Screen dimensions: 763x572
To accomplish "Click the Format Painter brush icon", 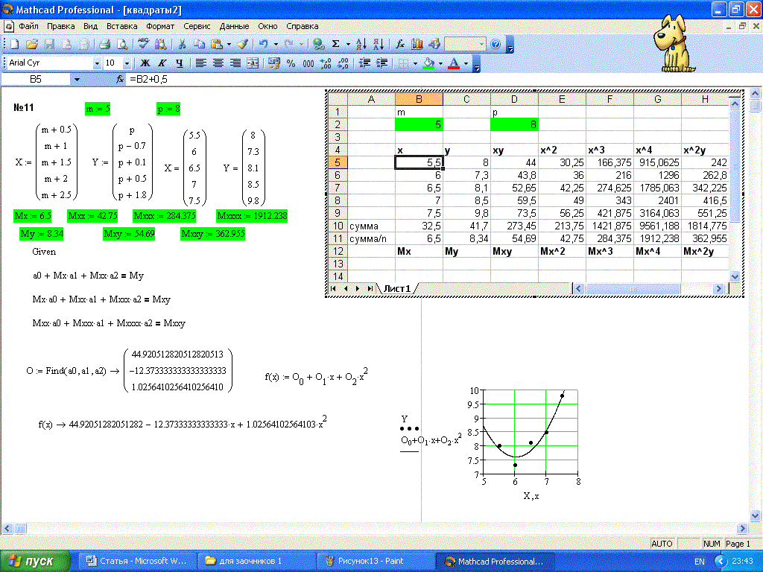I will pyautogui.click(x=241, y=45).
